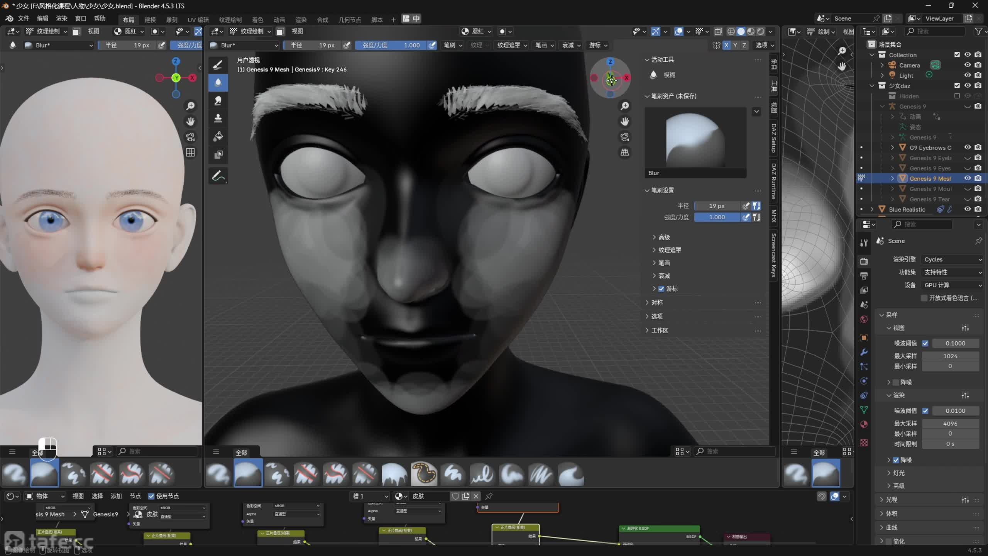This screenshot has width=988, height=556.
Task: Select the Clone stamp tool
Action: (x=218, y=118)
